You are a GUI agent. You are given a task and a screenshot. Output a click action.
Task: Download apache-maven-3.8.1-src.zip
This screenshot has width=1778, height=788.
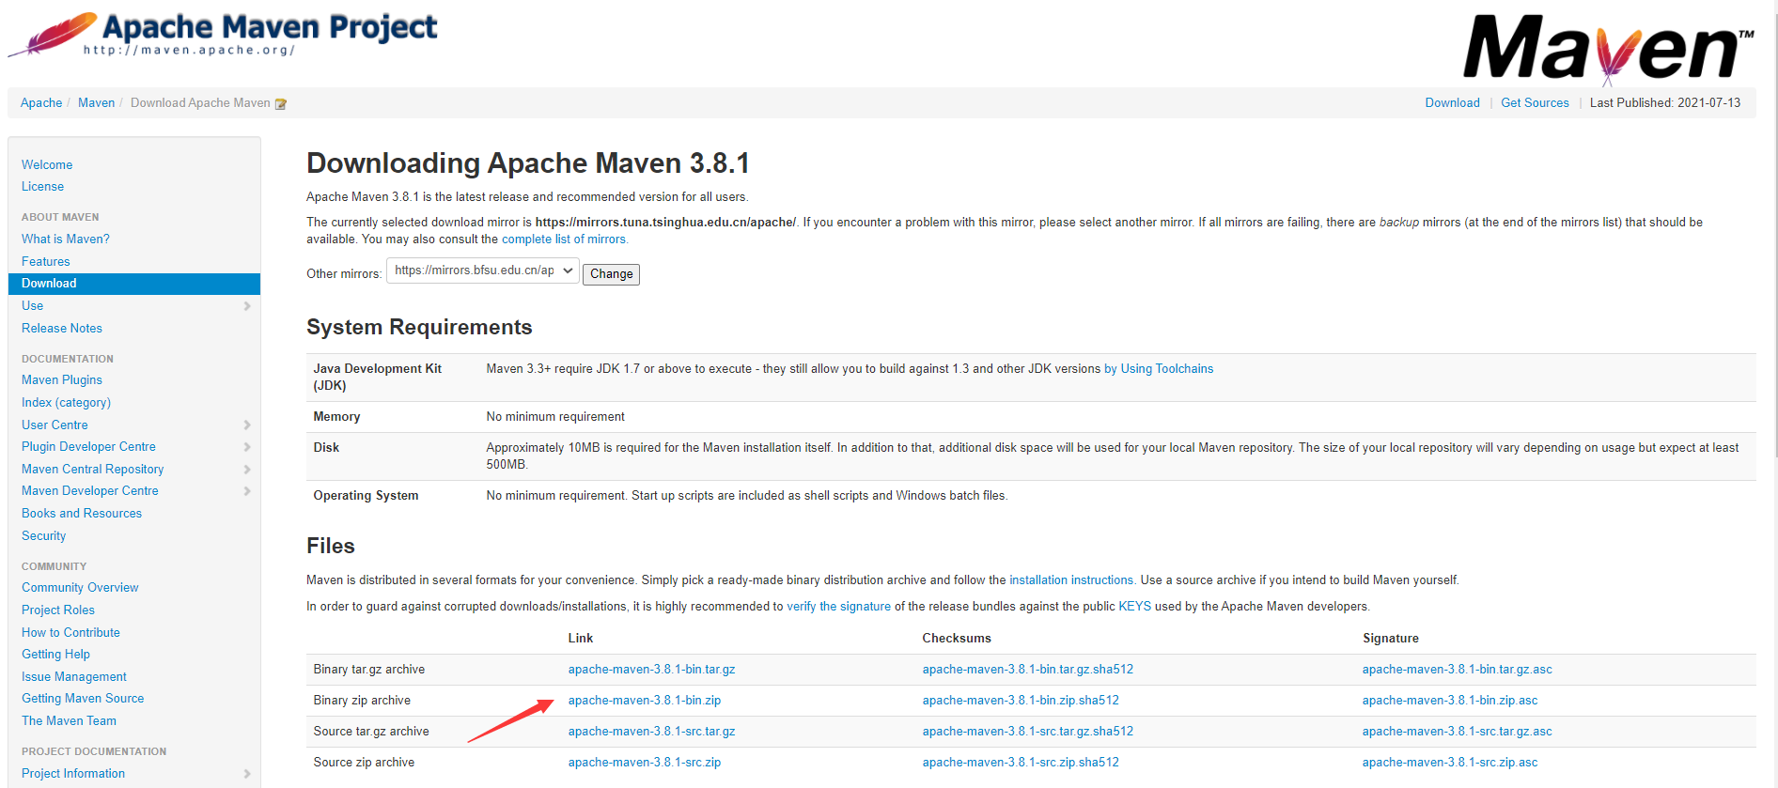645,763
